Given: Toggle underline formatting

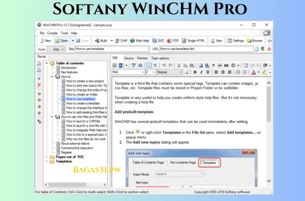Looking at the screenshot, I should (x=208, y=72).
